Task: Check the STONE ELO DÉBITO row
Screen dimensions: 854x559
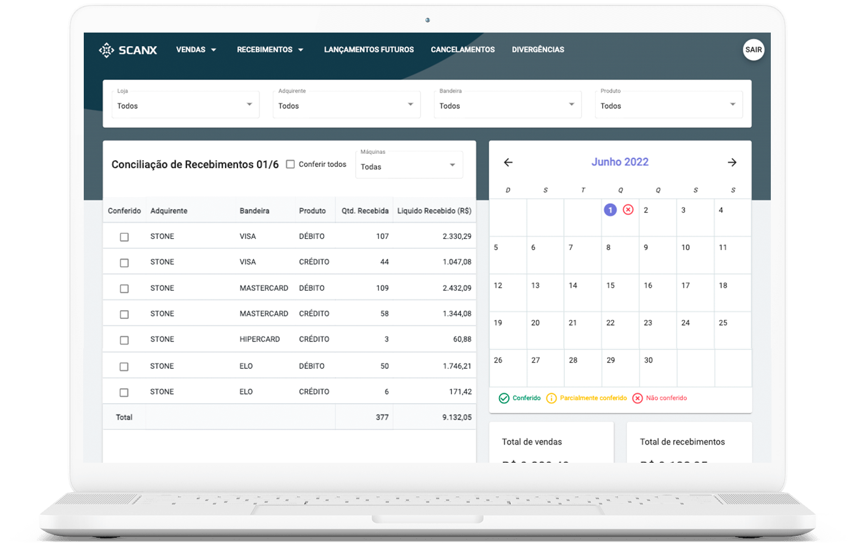Action: click(124, 366)
